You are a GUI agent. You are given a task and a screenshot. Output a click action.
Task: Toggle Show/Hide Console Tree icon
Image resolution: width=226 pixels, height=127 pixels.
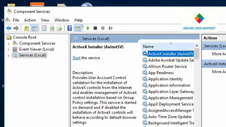click(x=34, y=28)
